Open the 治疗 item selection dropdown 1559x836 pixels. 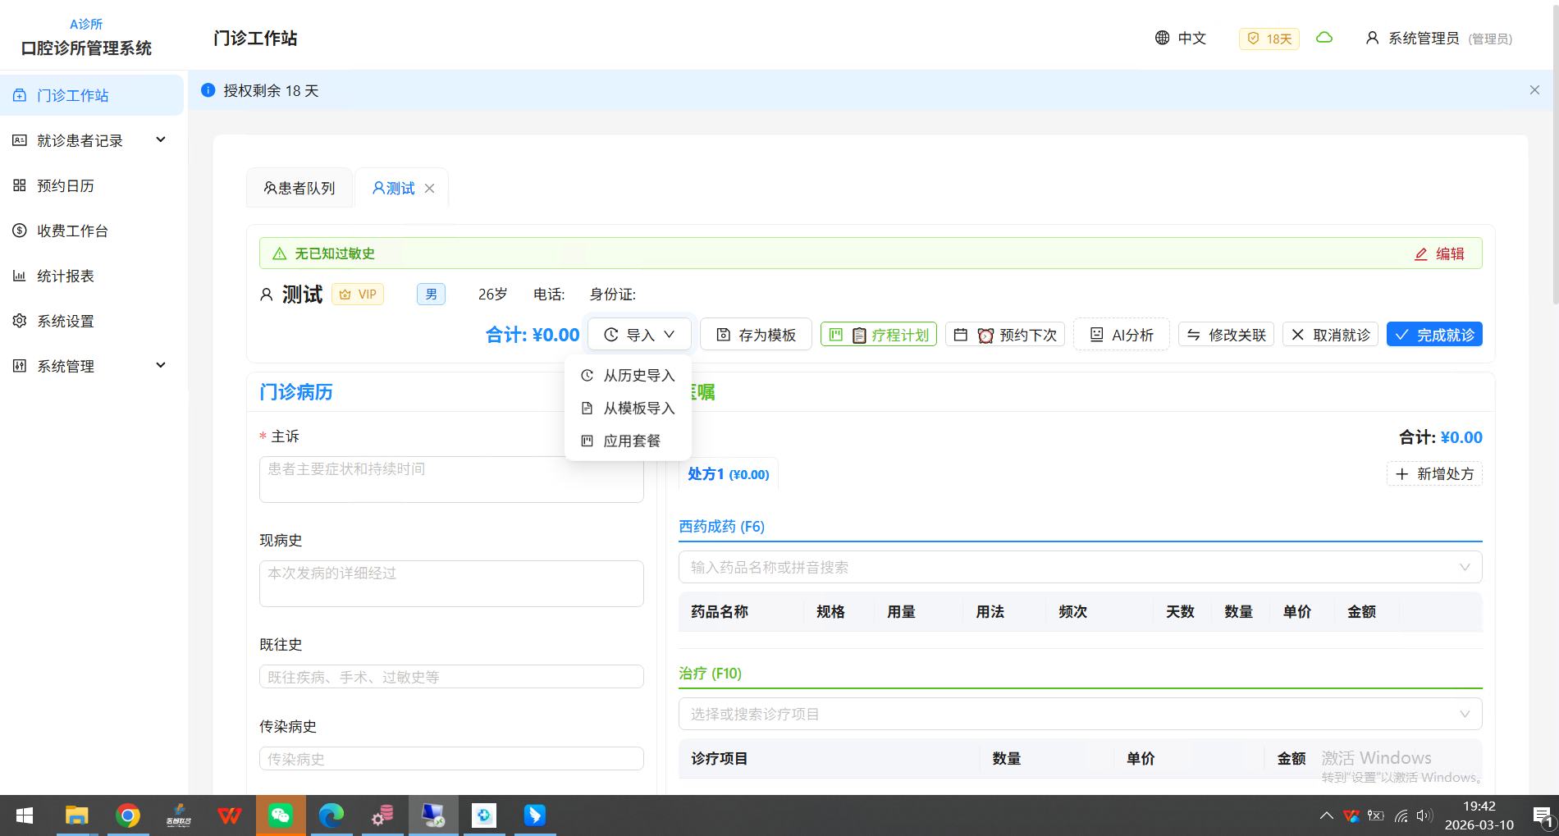pos(1080,714)
